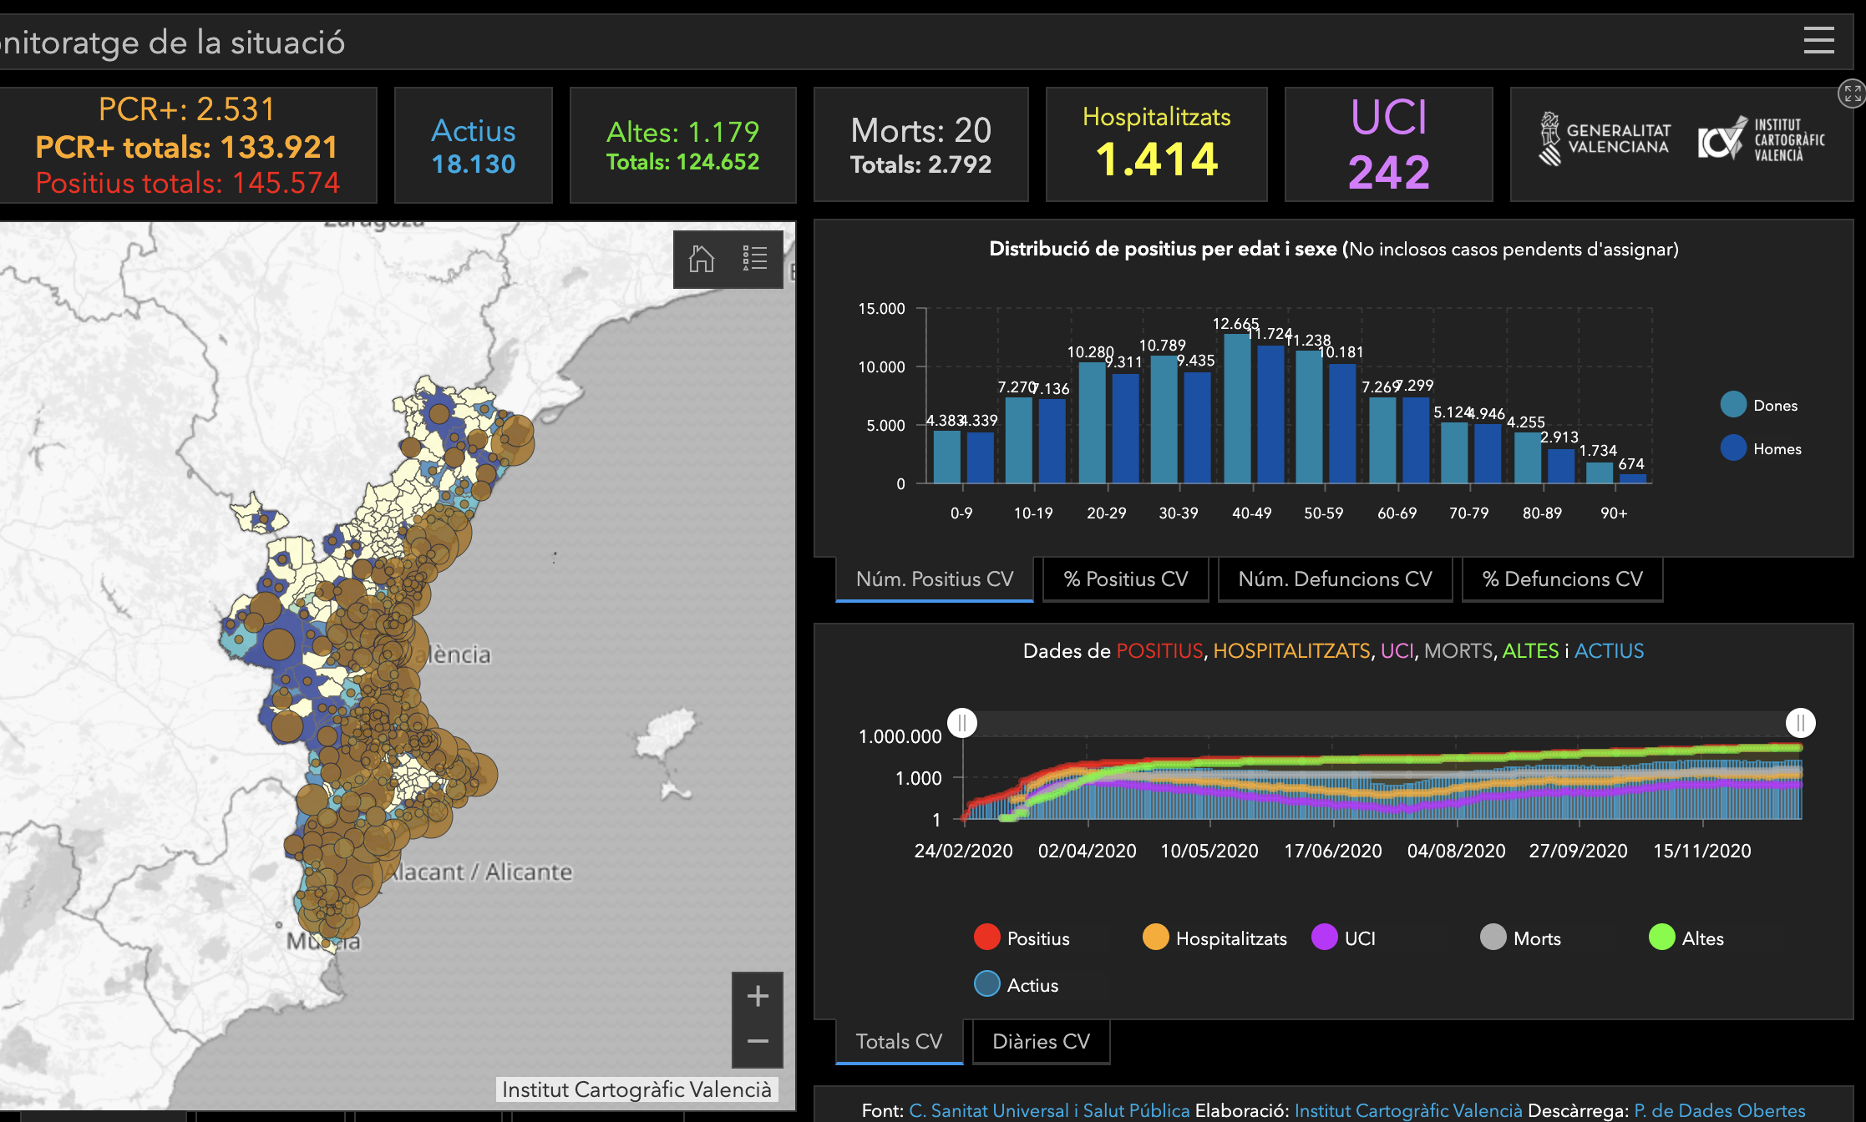Click the Institut Cartogràfic Valencià logo
Image resolution: width=1866 pixels, height=1122 pixels.
[x=1761, y=139]
